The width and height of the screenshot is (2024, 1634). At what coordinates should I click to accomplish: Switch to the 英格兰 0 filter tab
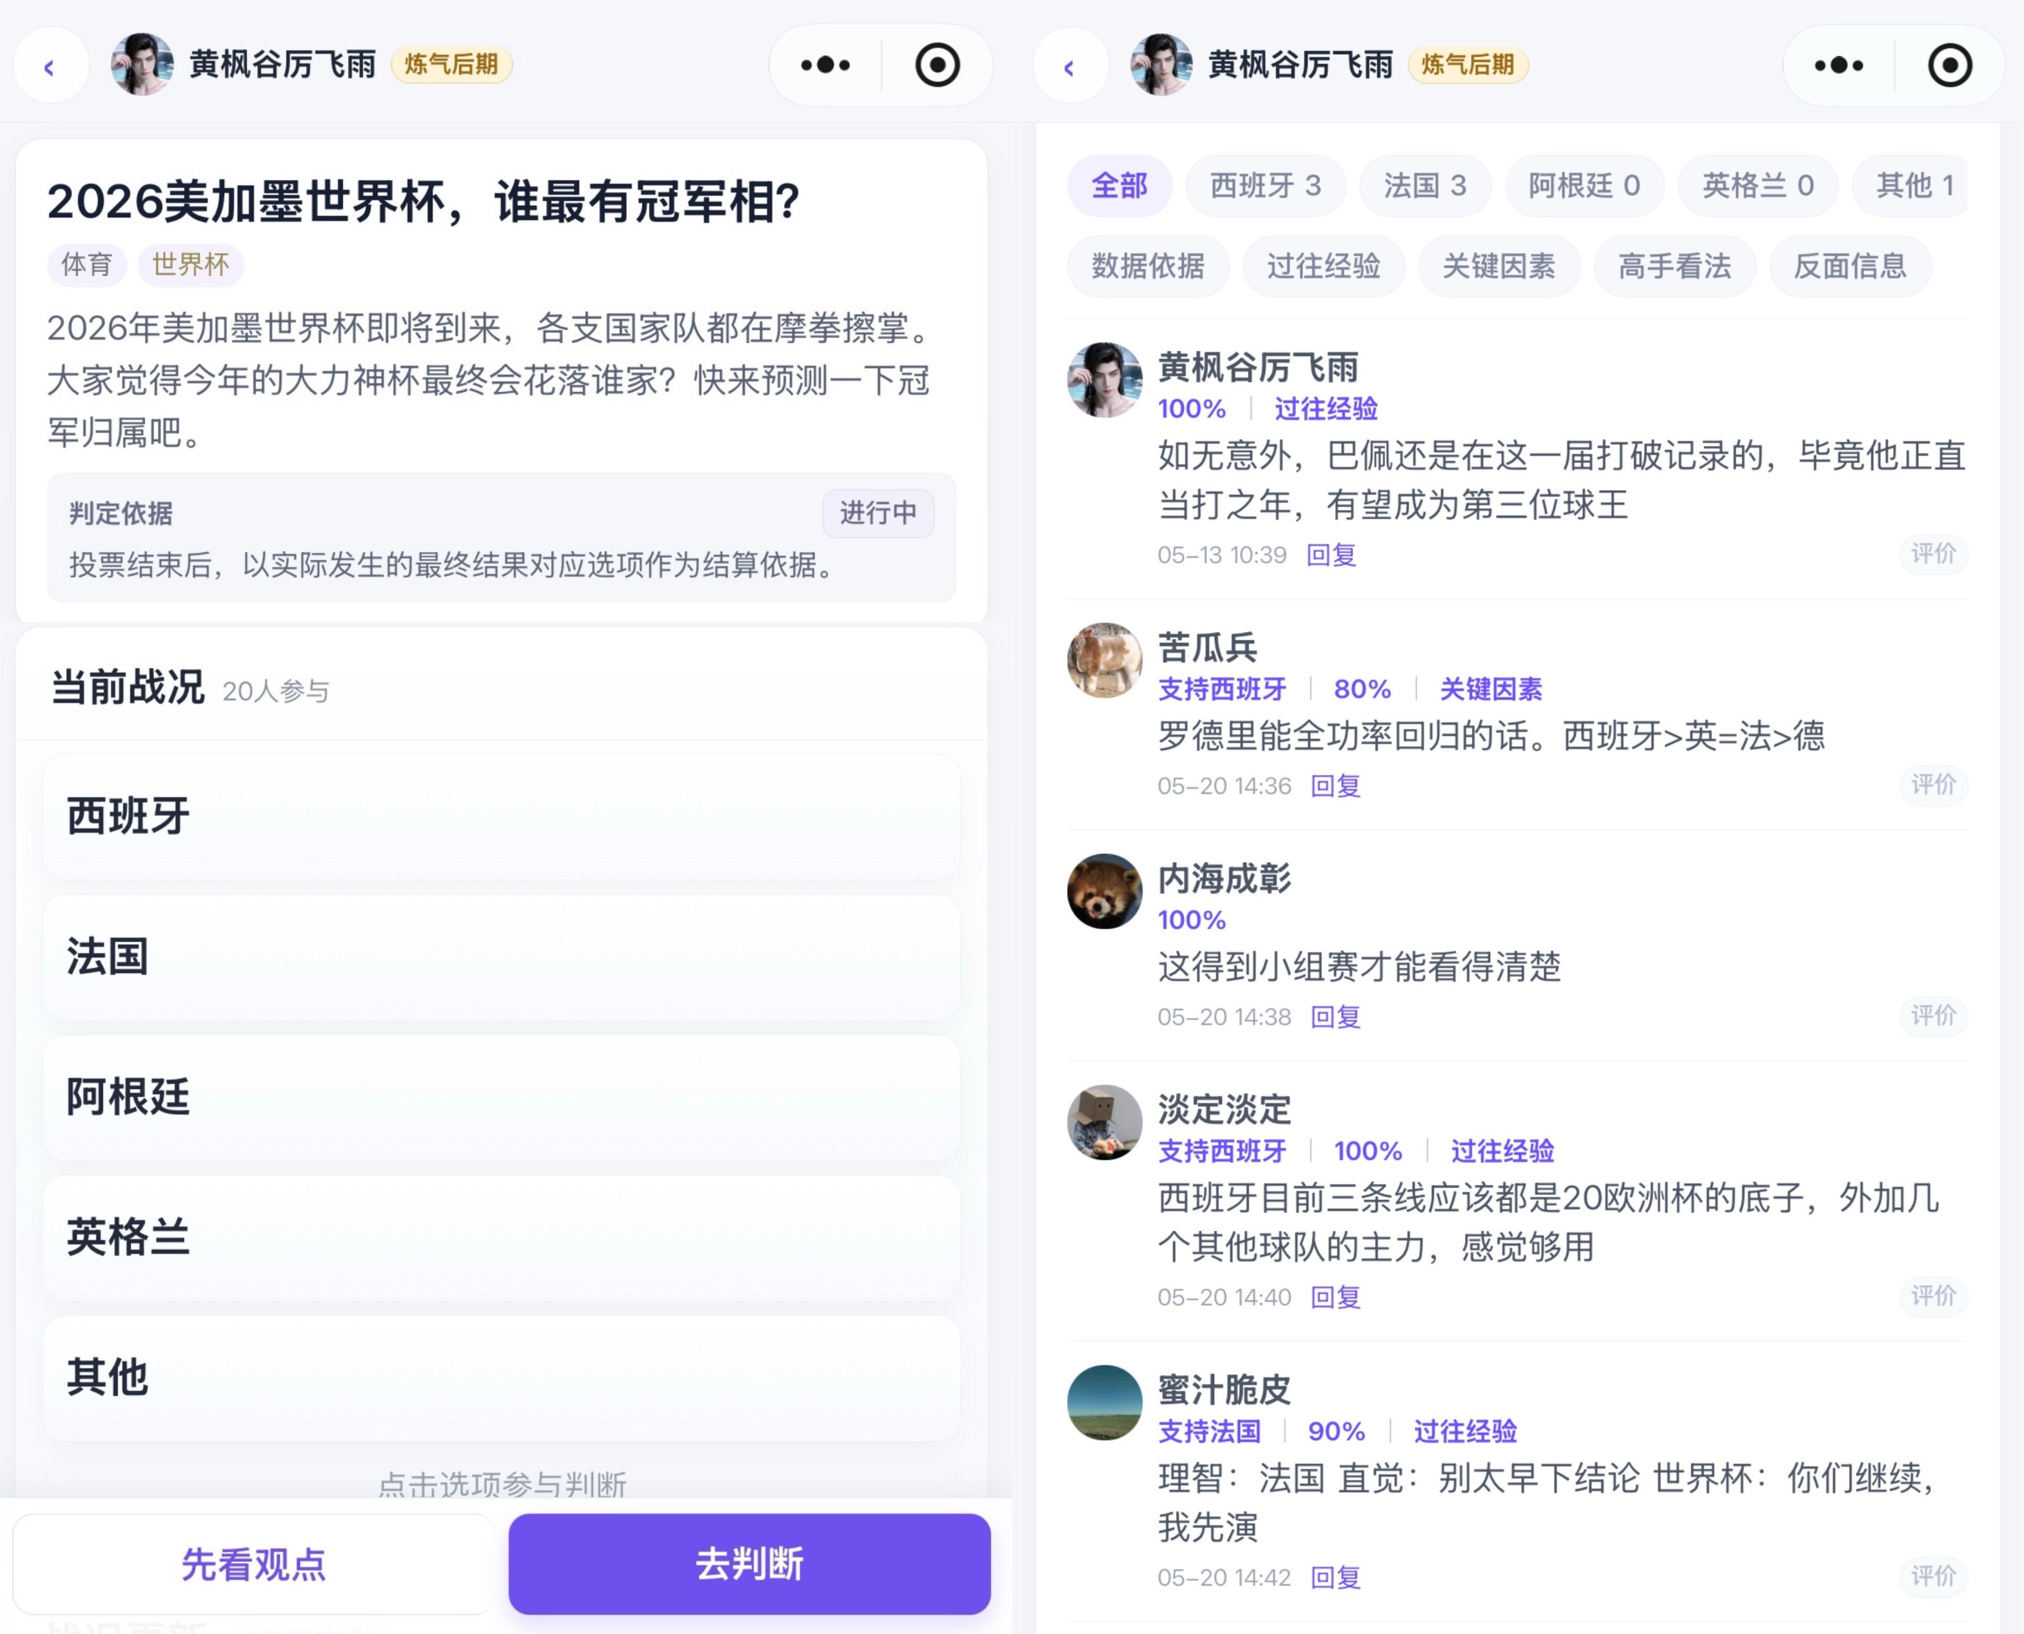point(1758,186)
